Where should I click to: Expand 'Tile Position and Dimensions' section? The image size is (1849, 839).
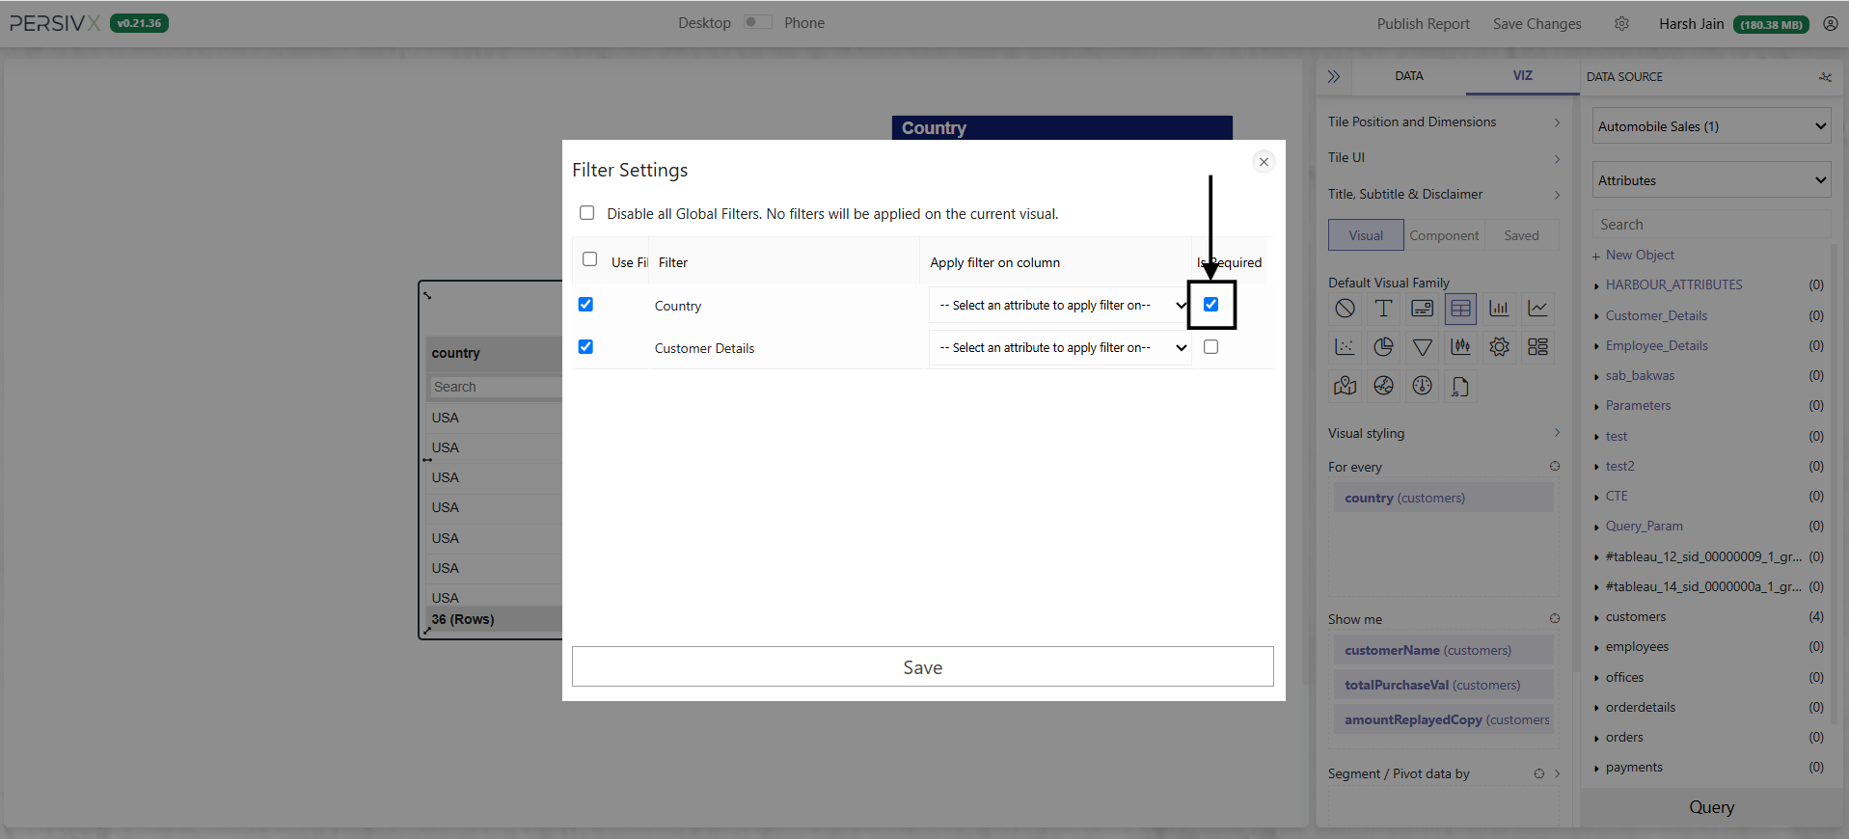pos(1444,122)
